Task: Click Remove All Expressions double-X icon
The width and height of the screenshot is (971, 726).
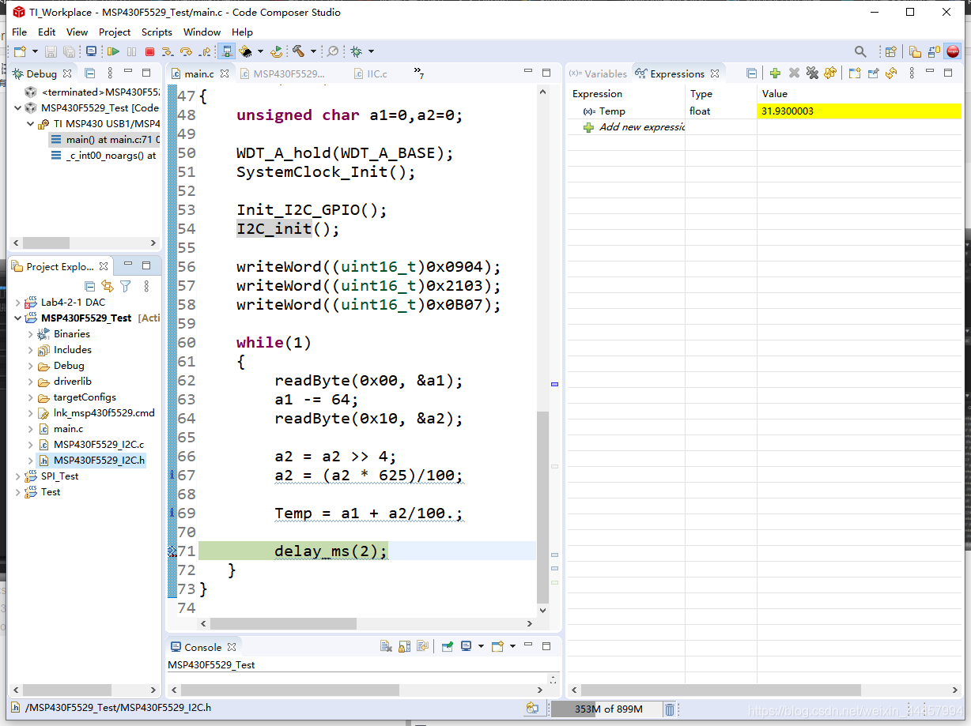Action: click(812, 73)
